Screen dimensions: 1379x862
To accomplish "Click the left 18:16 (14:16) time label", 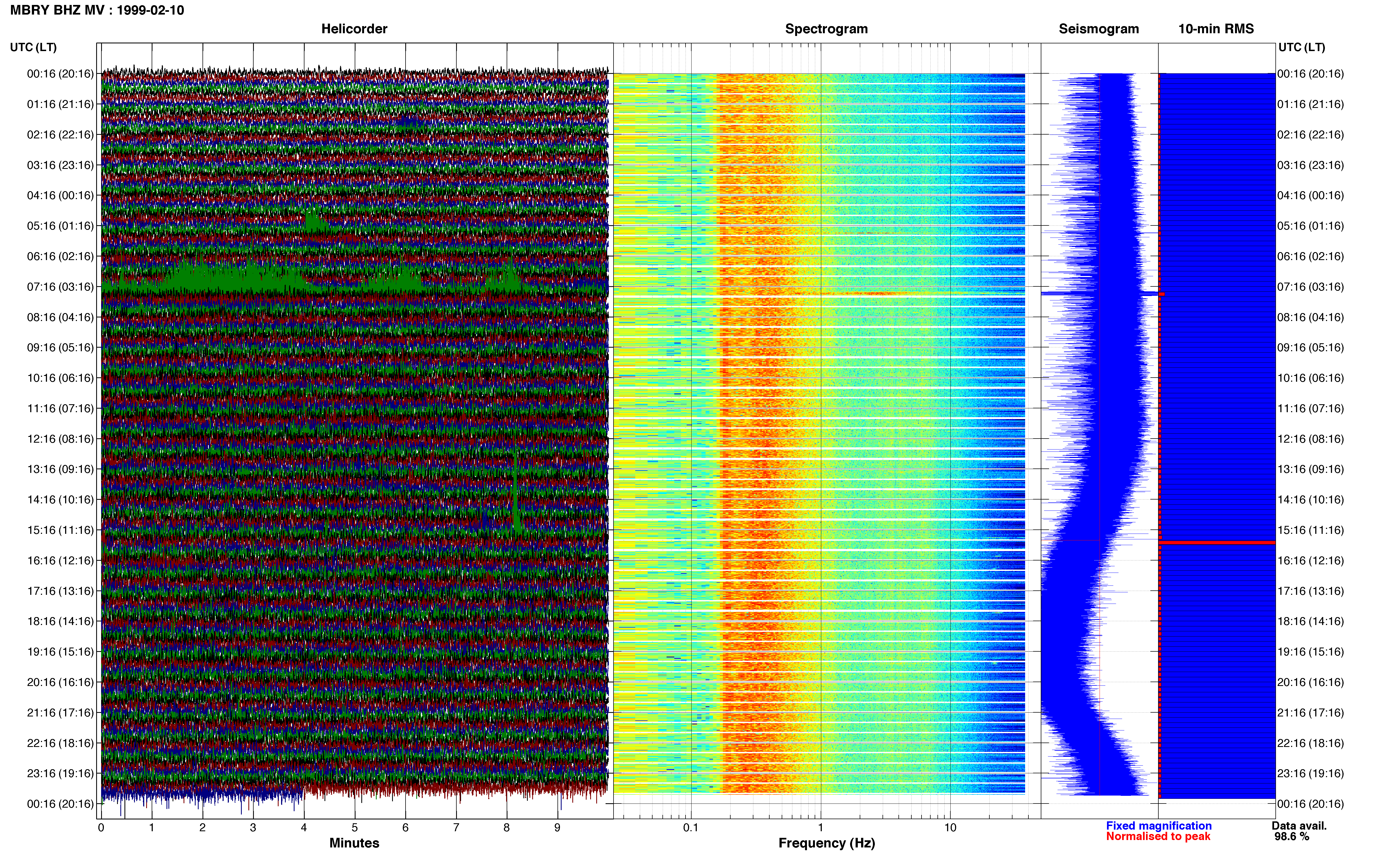I will [60, 621].
